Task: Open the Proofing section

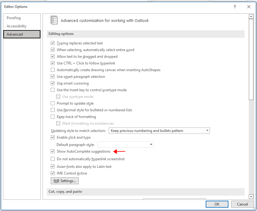Action: (x=14, y=18)
